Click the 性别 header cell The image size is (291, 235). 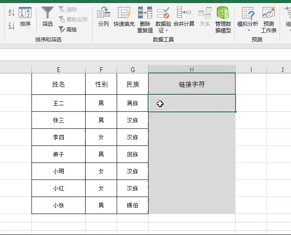point(101,84)
